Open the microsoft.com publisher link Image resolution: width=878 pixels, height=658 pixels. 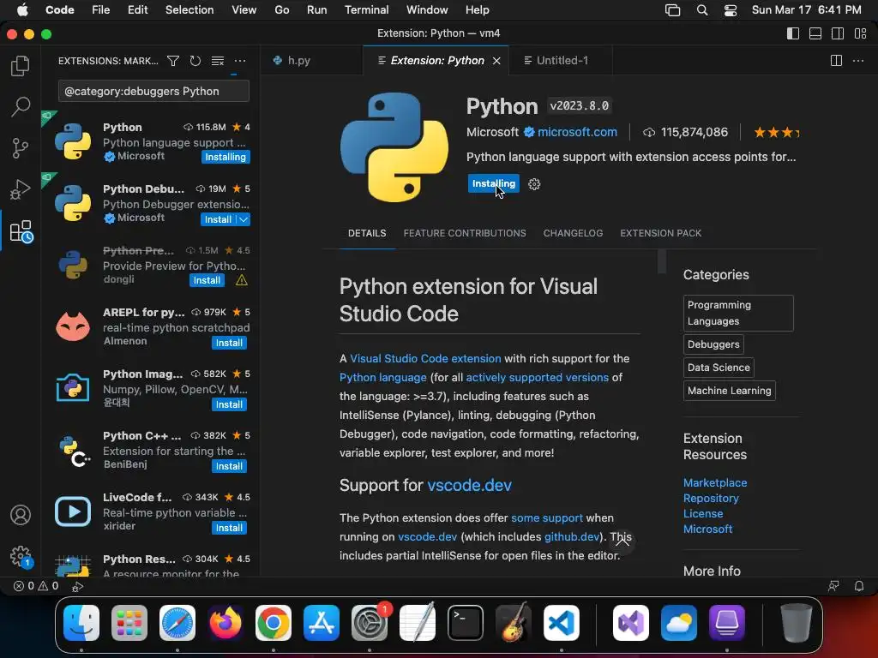tap(577, 132)
